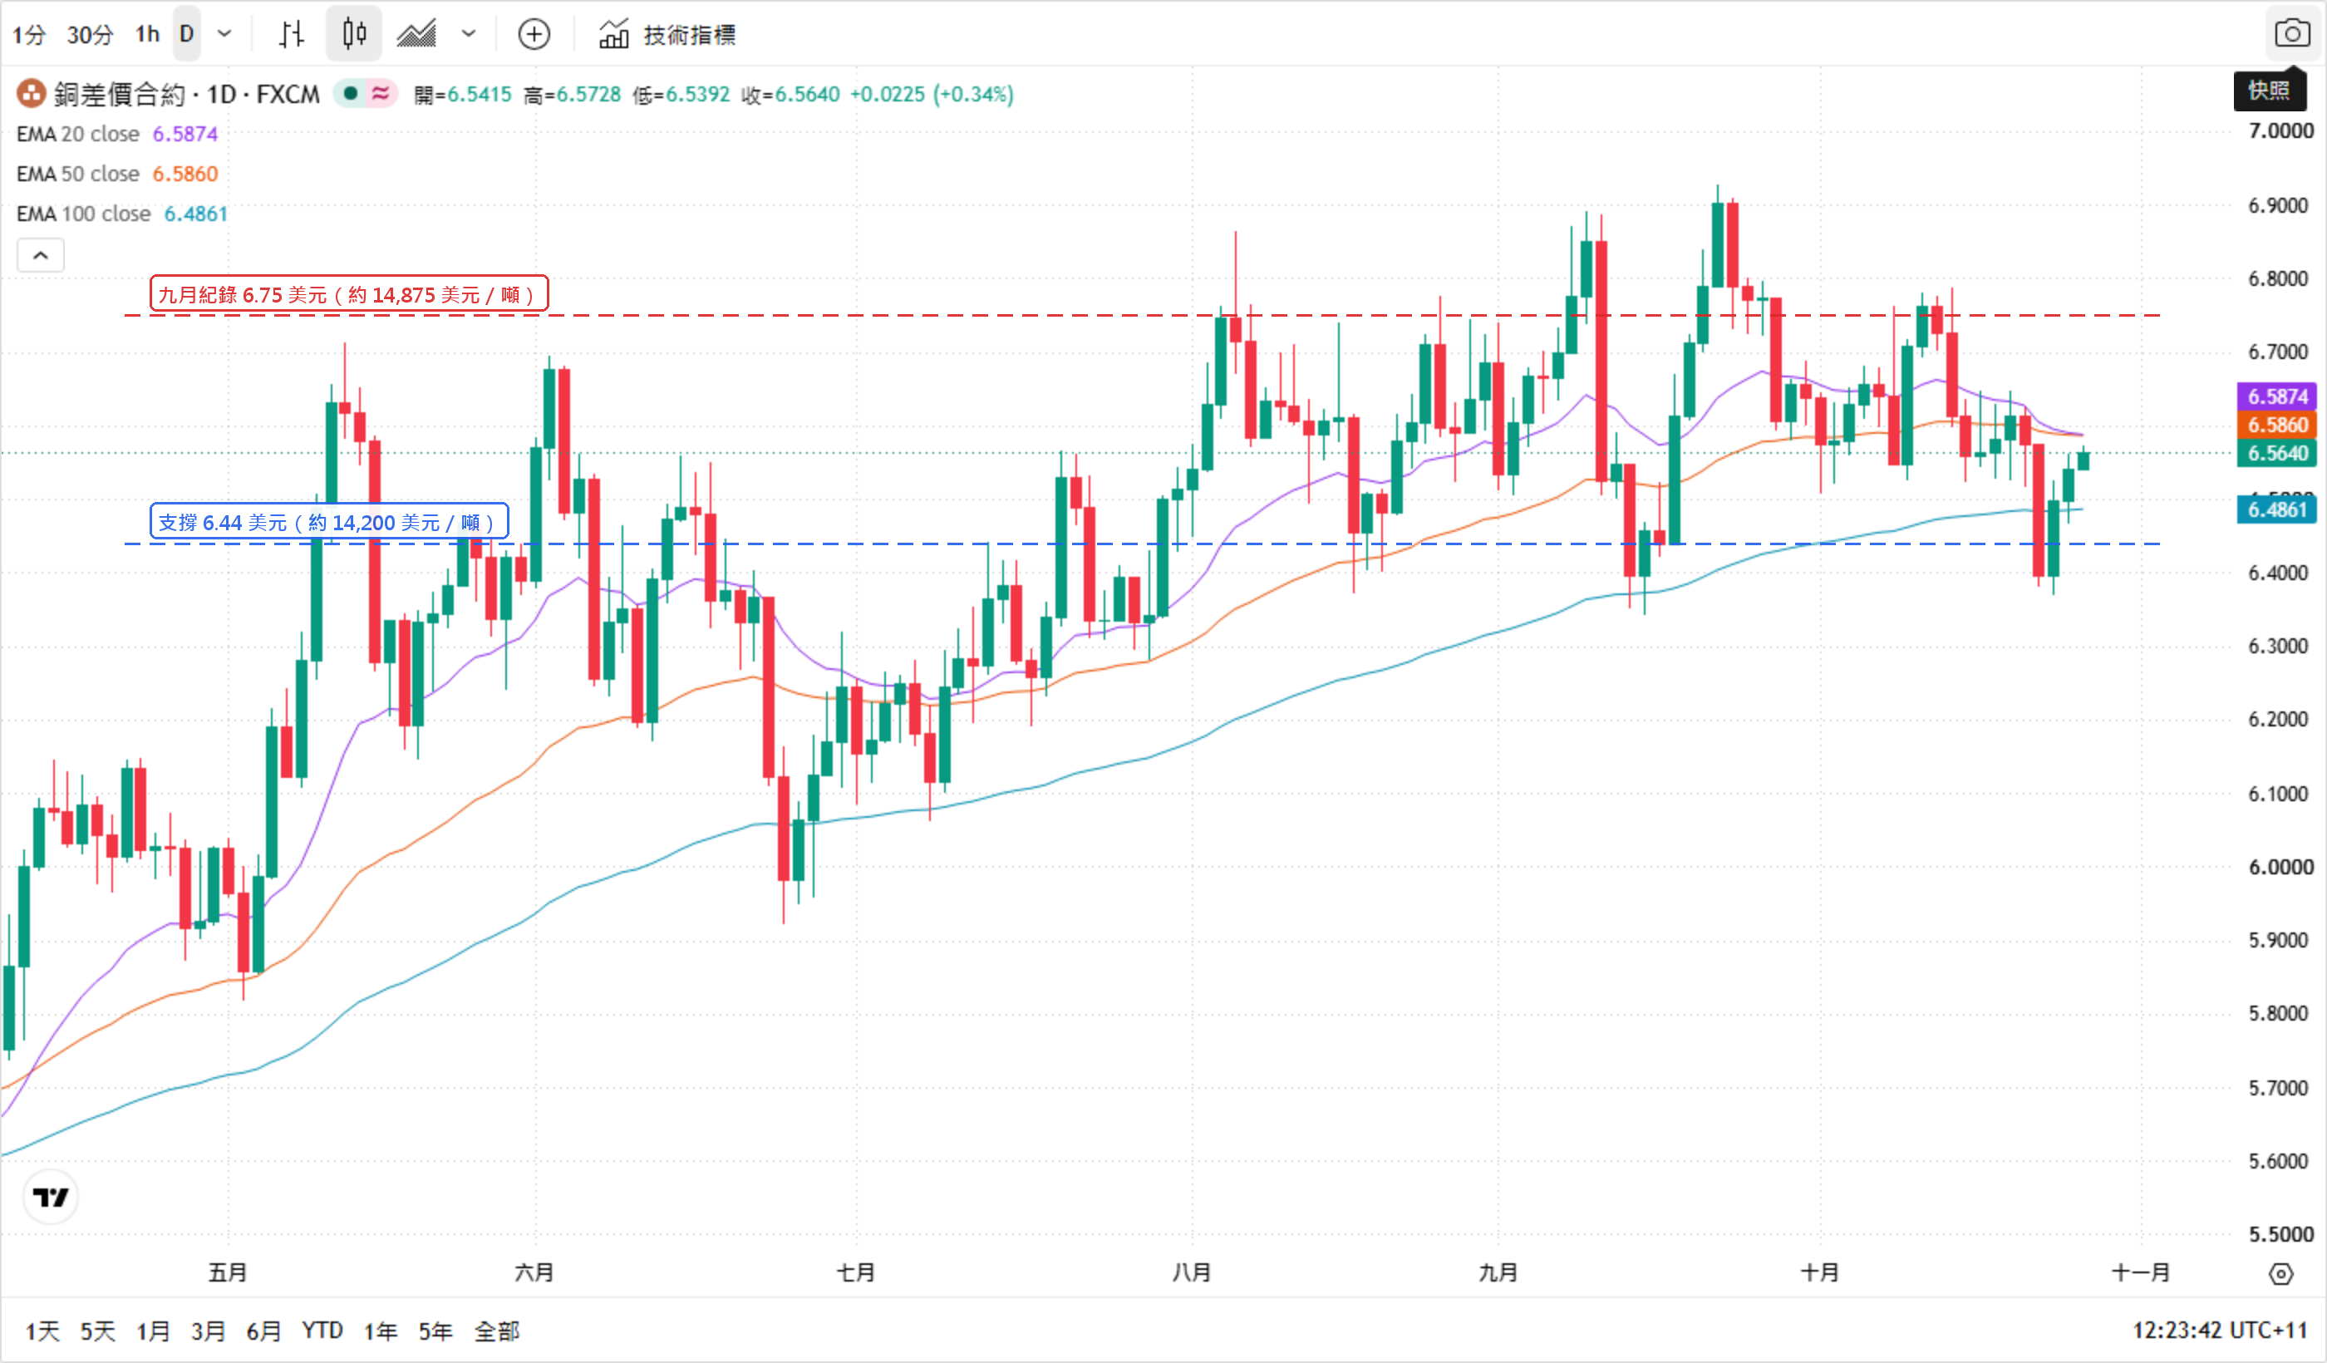Set range to 5天
Image resolution: width=2327 pixels, height=1363 pixels.
click(97, 1331)
